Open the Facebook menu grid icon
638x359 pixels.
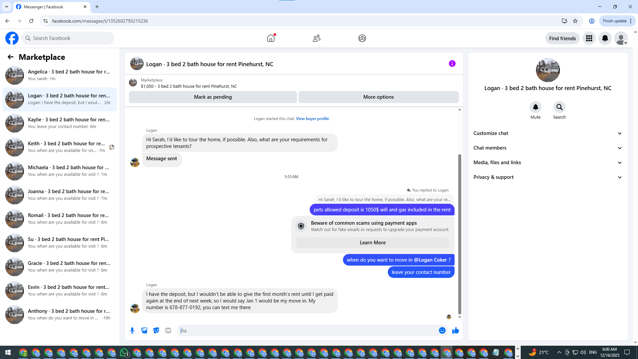pyautogui.click(x=589, y=38)
